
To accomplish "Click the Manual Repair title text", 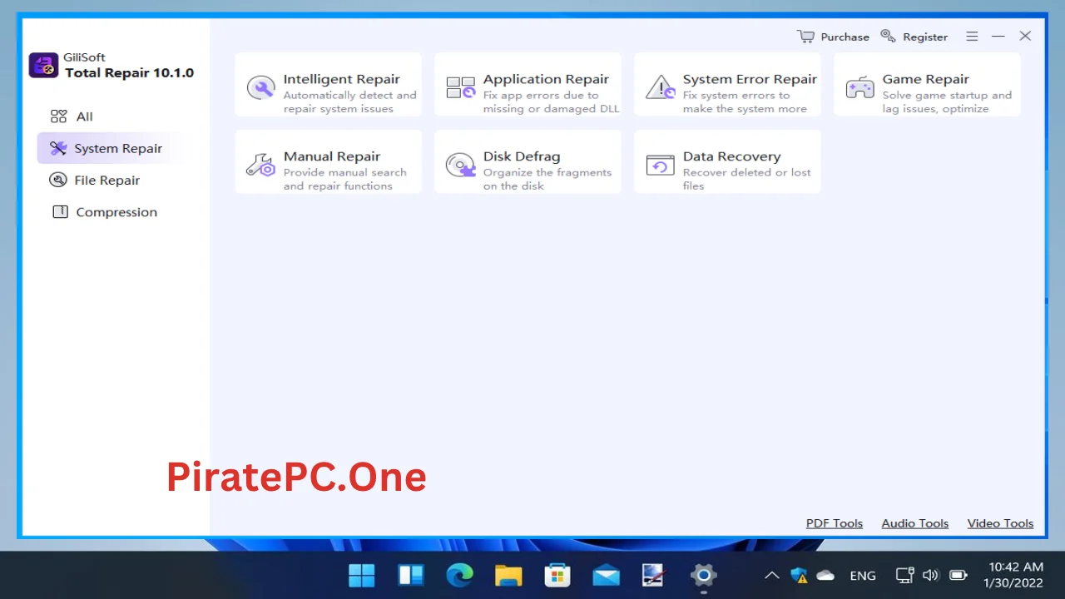I will click(331, 156).
